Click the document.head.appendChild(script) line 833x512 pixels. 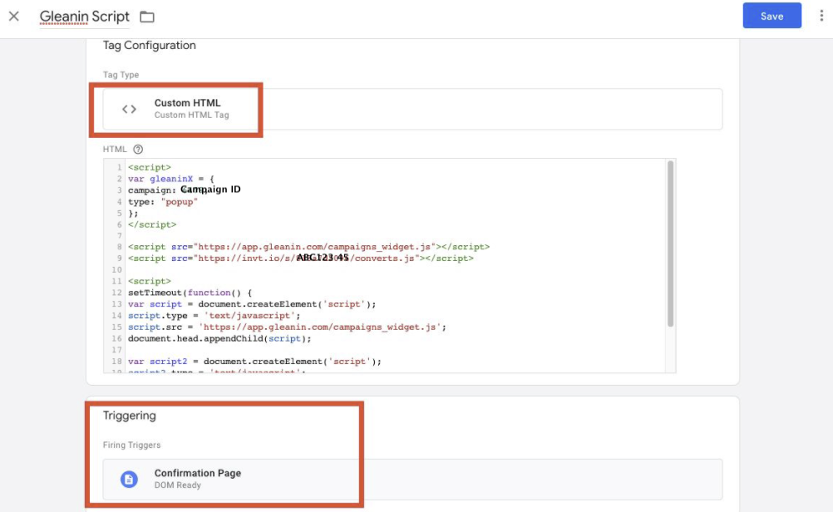click(x=219, y=338)
